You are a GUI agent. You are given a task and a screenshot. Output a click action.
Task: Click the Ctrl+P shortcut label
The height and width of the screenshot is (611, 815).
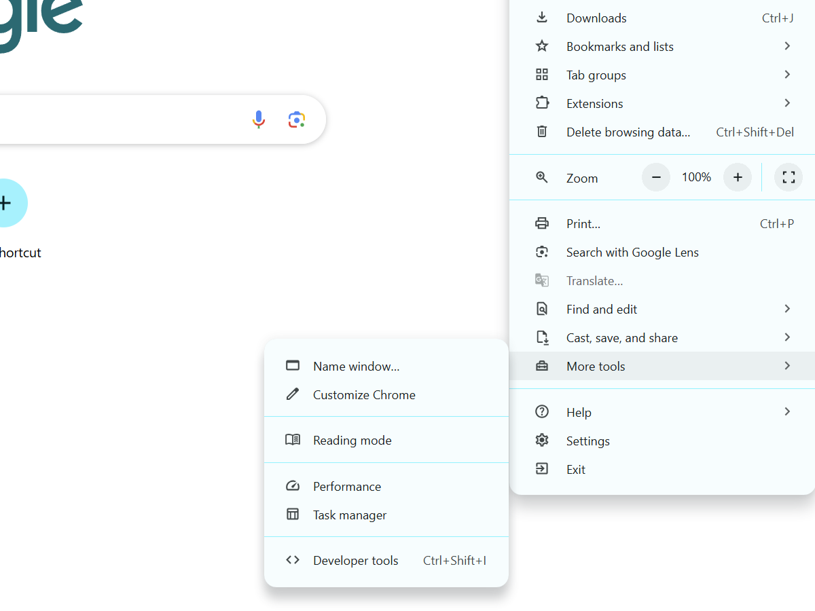click(777, 224)
